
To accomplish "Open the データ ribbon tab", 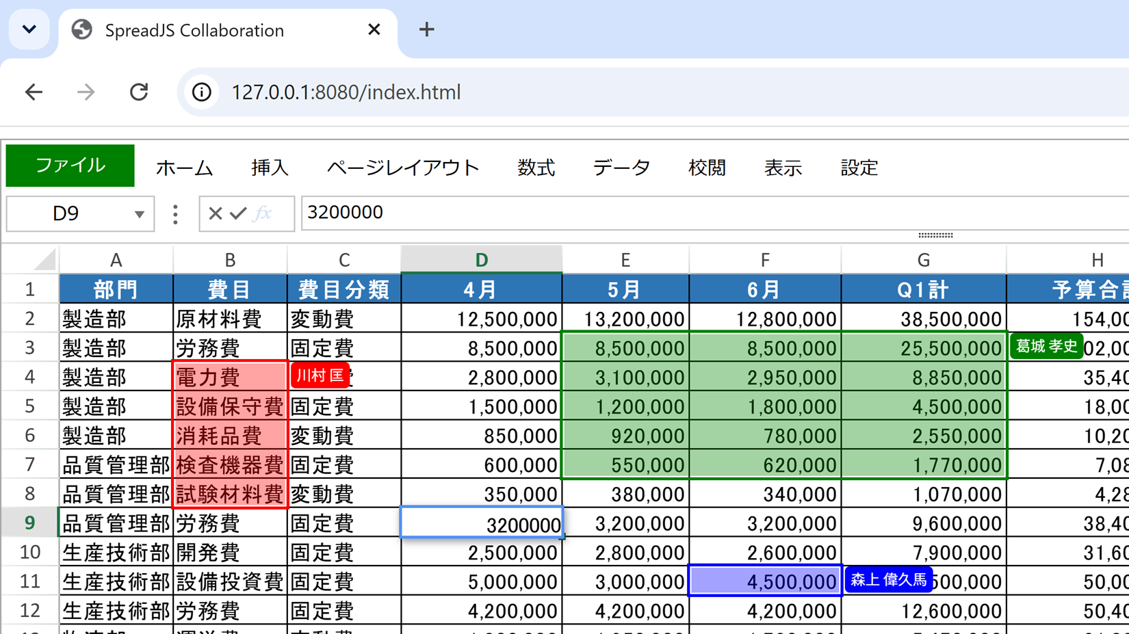I will 621,168.
